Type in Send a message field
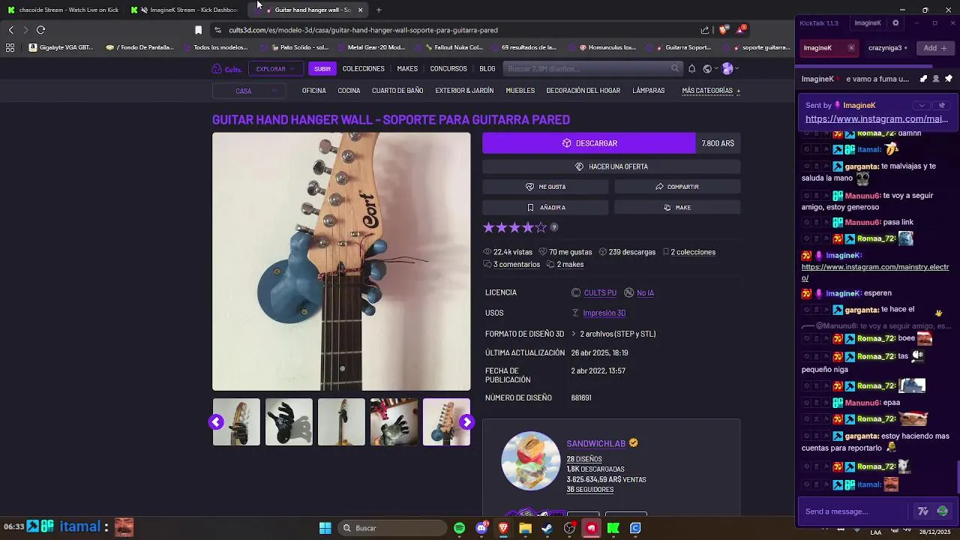This screenshot has height=540, width=960. [855, 511]
